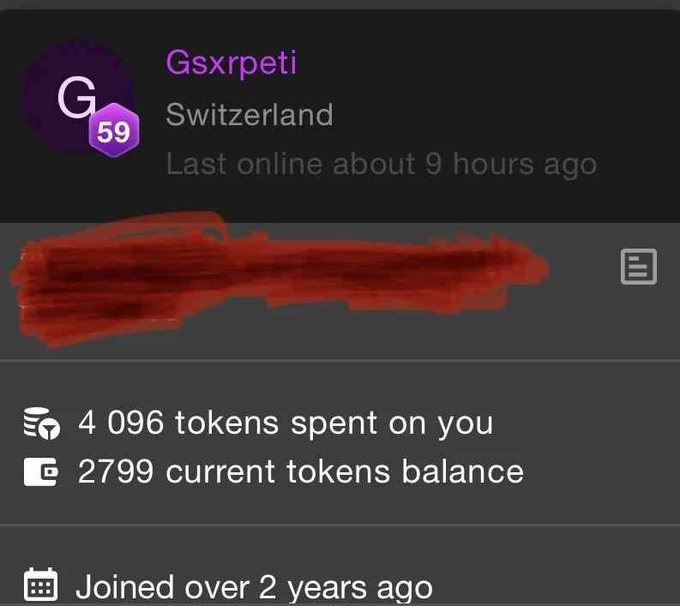Click the wallet icon for tokens balance
680x606 pixels.
(x=40, y=471)
